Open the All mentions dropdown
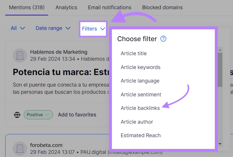The height and width of the screenshot is (157, 233). [18, 28]
